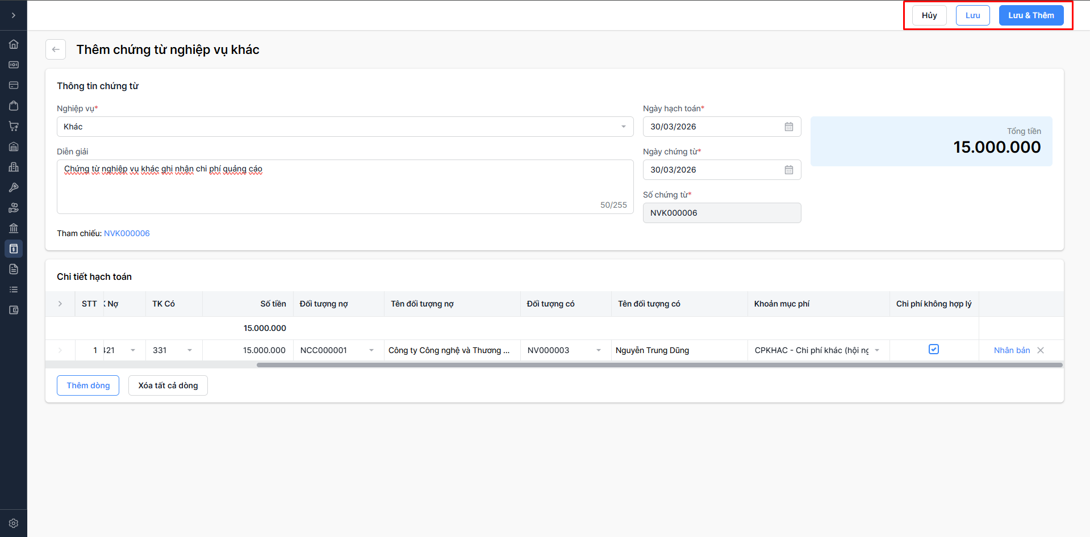Open the NVK000006 reference link
This screenshot has height=537, width=1090.
click(x=127, y=233)
